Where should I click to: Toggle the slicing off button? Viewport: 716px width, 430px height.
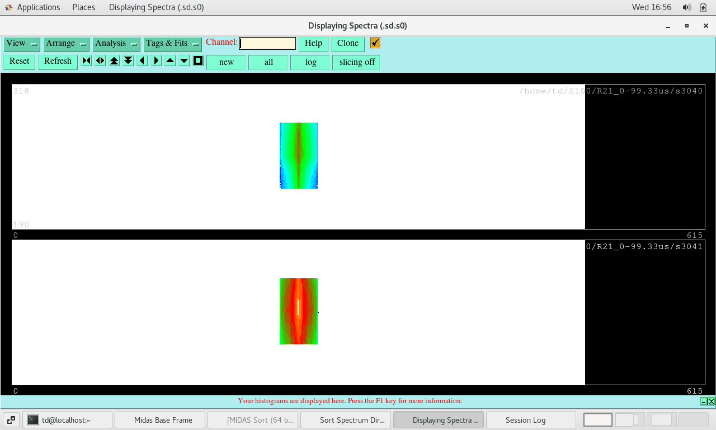pos(356,62)
